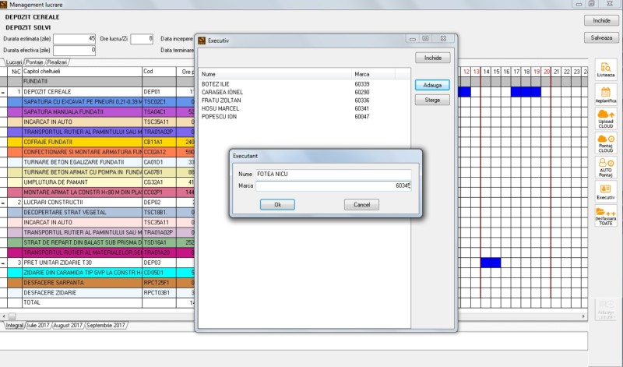The width and height of the screenshot is (623, 367).
Task: Collapse the PRET UNITAR ZIDARIE T30 group
Action: click(4, 263)
